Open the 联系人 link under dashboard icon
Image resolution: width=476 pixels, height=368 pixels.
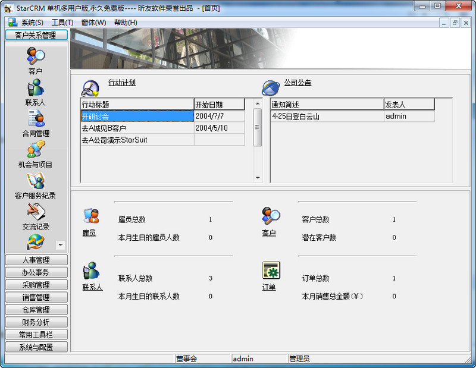(x=92, y=287)
